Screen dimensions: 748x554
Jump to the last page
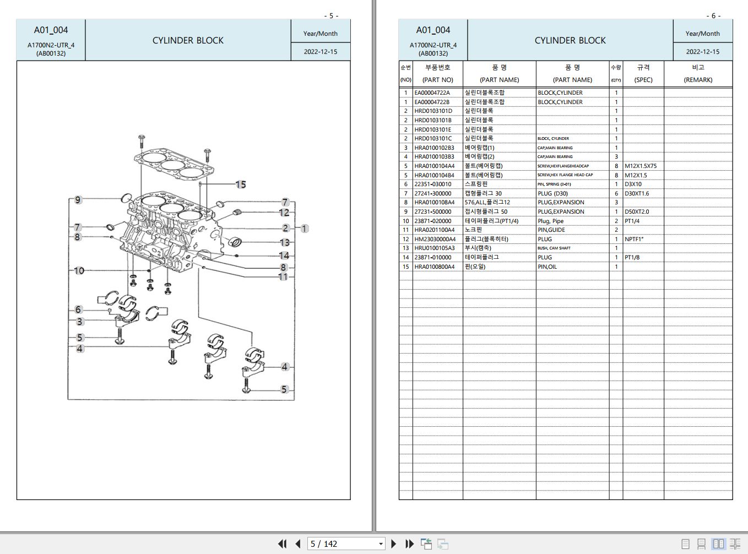(x=409, y=544)
